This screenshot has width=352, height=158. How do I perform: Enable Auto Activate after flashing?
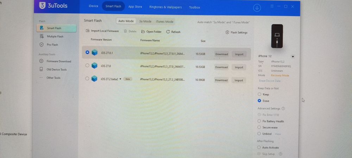pos(259,147)
